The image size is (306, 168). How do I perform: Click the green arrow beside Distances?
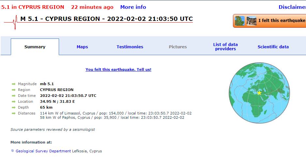(x=13, y=113)
